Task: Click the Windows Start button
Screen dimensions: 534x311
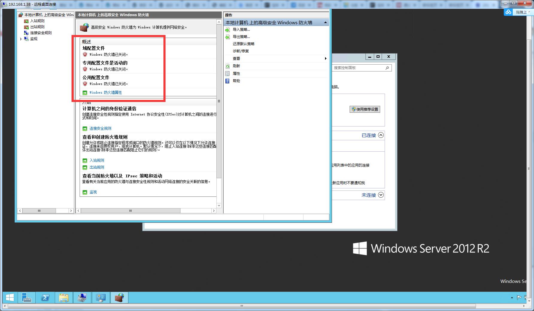Action: 10,298
